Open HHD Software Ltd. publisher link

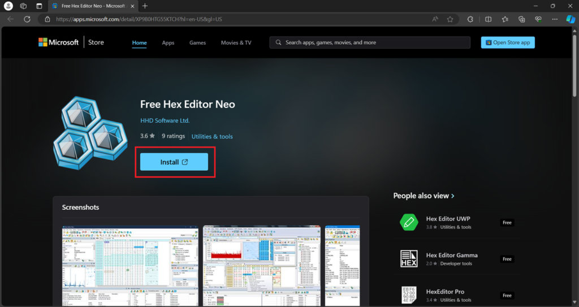[165, 120]
